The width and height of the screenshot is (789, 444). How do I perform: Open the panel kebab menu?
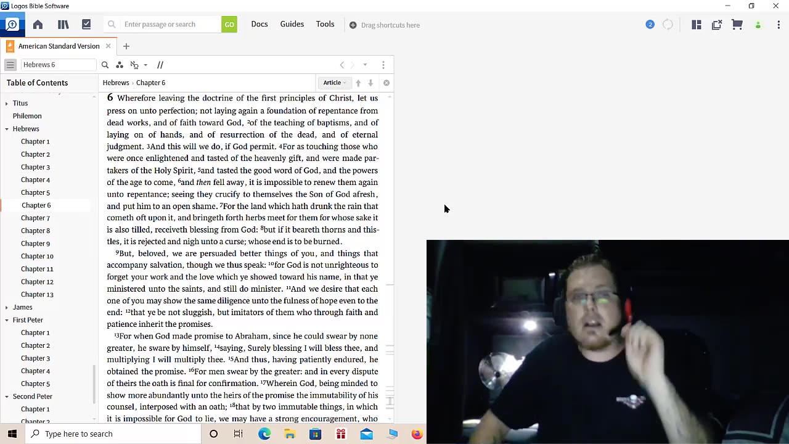[383, 65]
